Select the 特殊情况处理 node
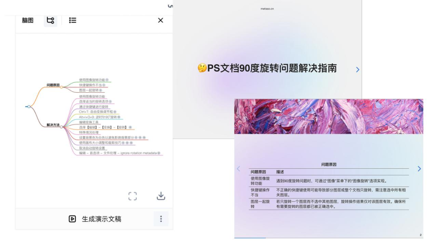Image resolution: width=433 pixels, height=243 pixels. [x=89, y=132]
